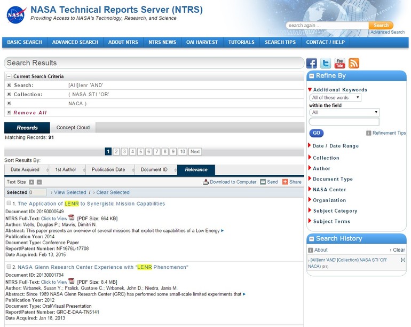Open Tutorials in the nav bar
This screenshot has height=327, width=411.
241,42
